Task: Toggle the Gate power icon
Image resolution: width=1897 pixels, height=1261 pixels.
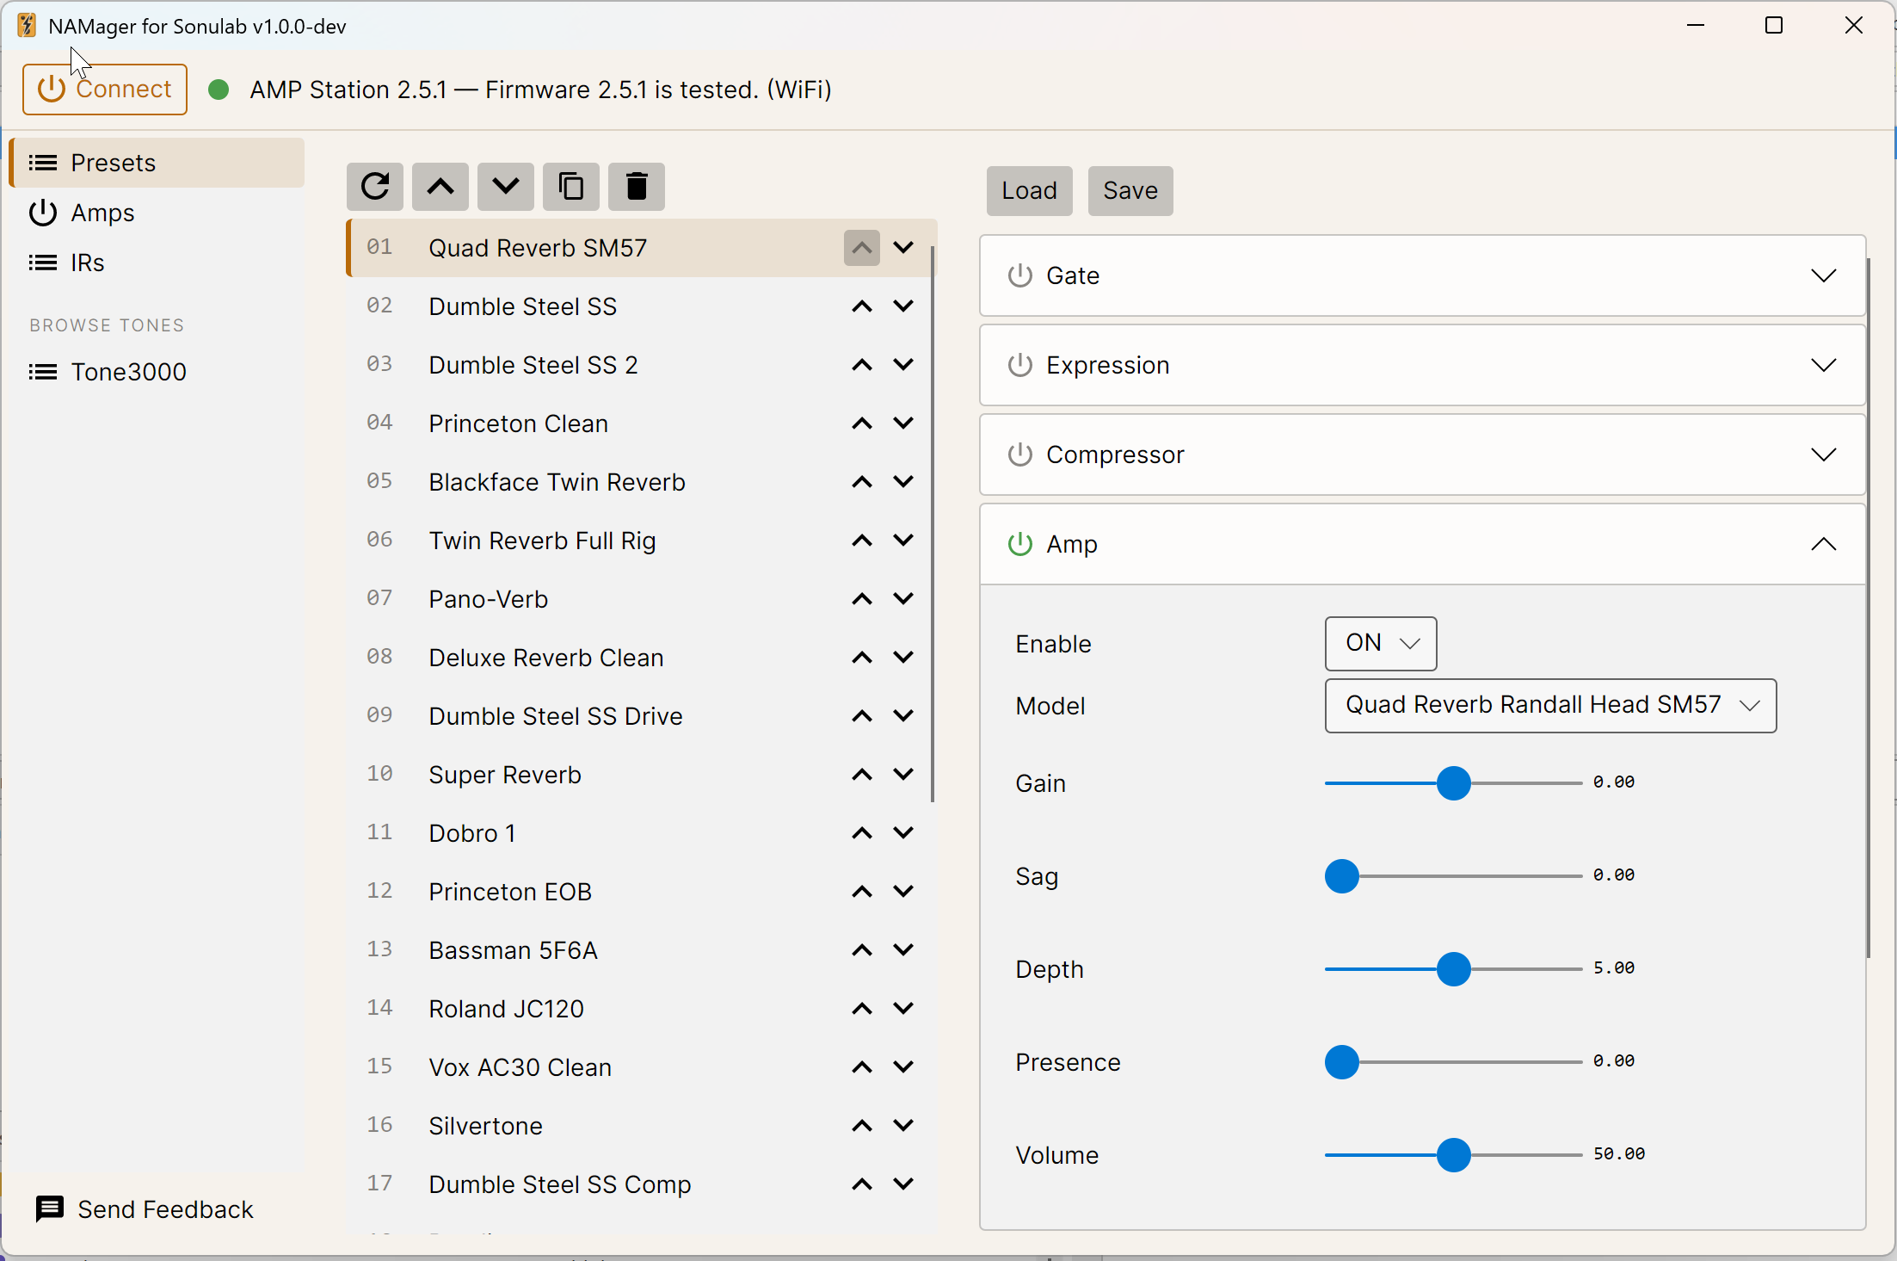Action: point(1019,275)
